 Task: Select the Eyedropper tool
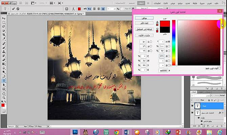pos(4,39)
